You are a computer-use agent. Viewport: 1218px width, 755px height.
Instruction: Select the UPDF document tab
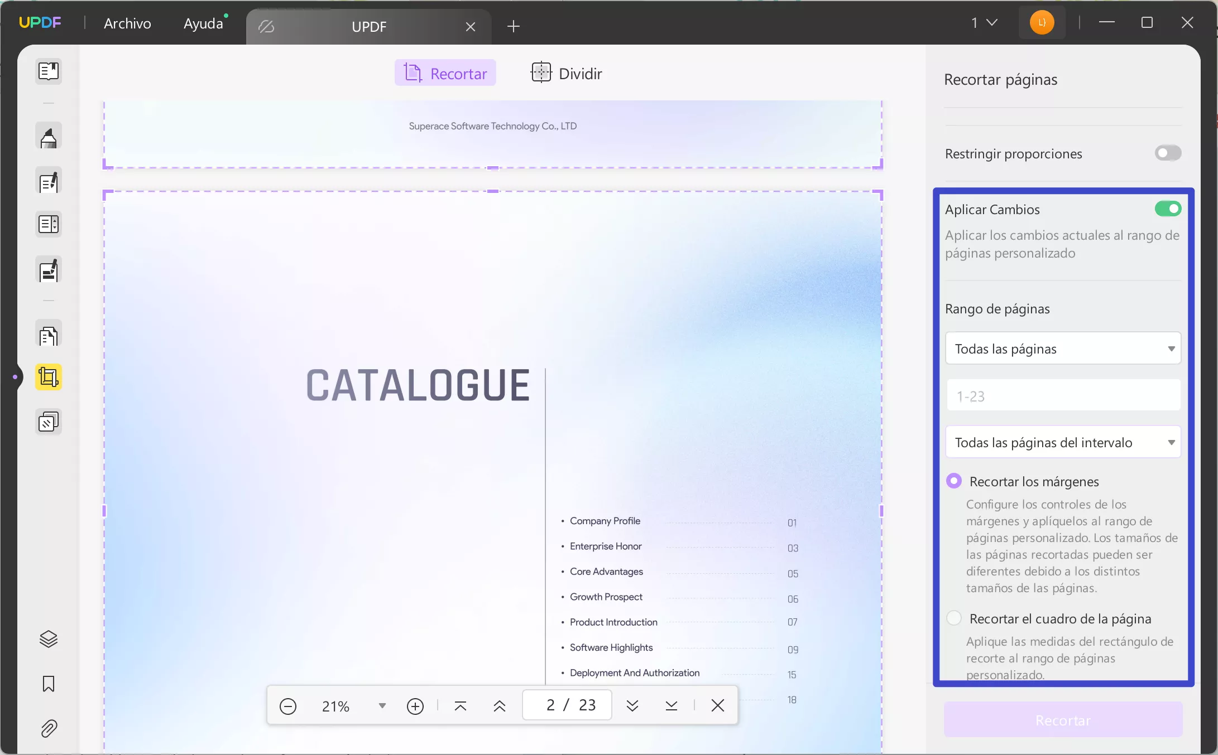(368, 27)
